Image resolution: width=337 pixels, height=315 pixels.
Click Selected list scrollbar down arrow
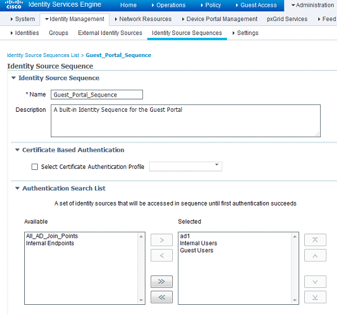pyautogui.click(x=295, y=300)
